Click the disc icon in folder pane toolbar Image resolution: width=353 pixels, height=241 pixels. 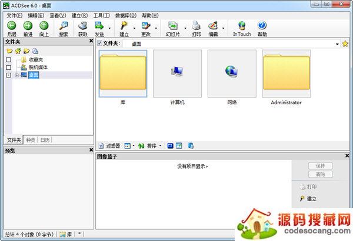pyautogui.click(x=35, y=51)
